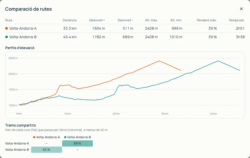The image size is (250, 158).
Task: Click the Comparació de rutes title
Action: click(28, 9)
